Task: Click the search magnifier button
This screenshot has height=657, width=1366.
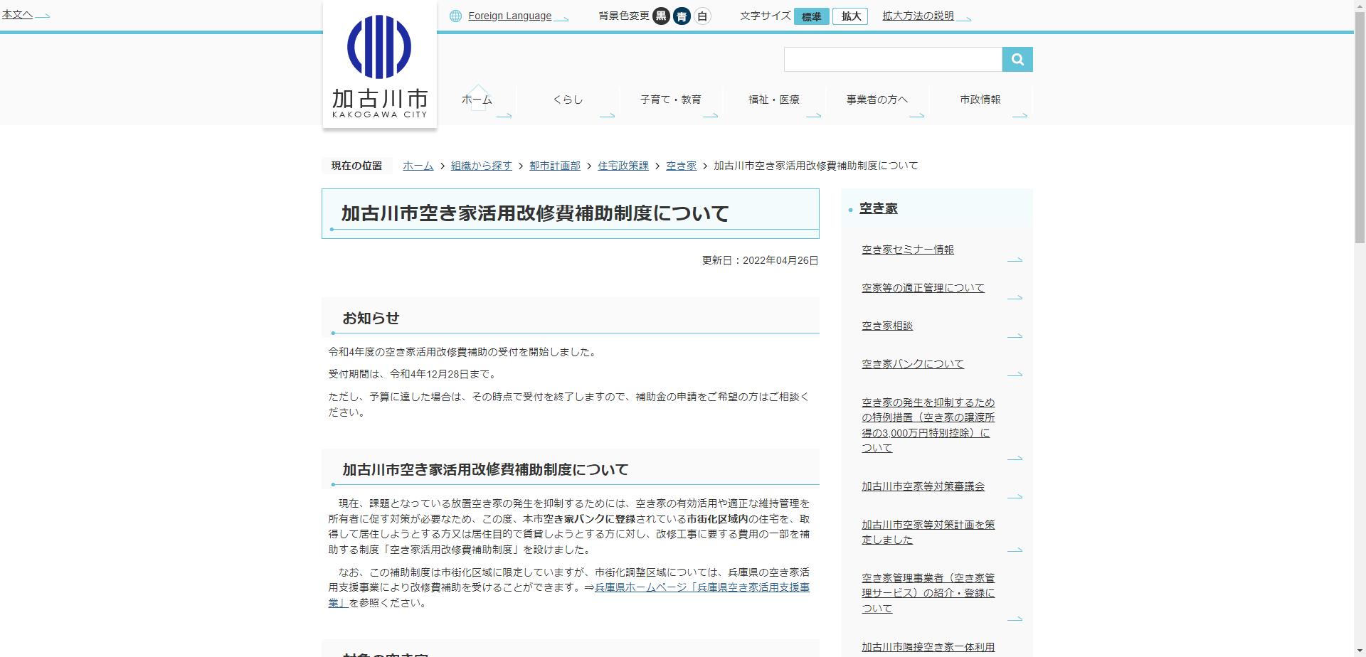Action: tap(1017, 60)
